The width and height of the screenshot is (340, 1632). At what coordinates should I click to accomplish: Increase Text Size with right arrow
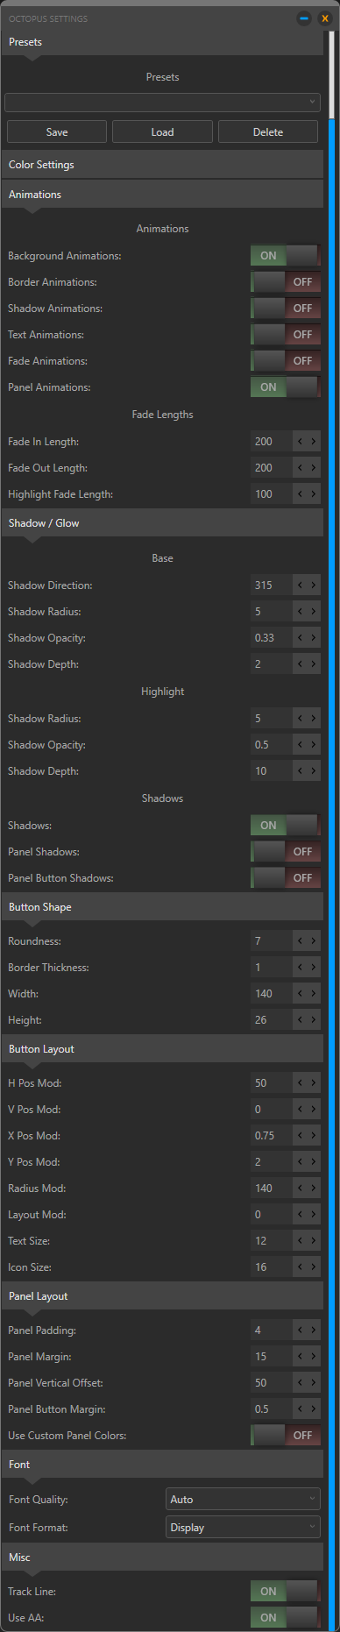point(314,1241)
